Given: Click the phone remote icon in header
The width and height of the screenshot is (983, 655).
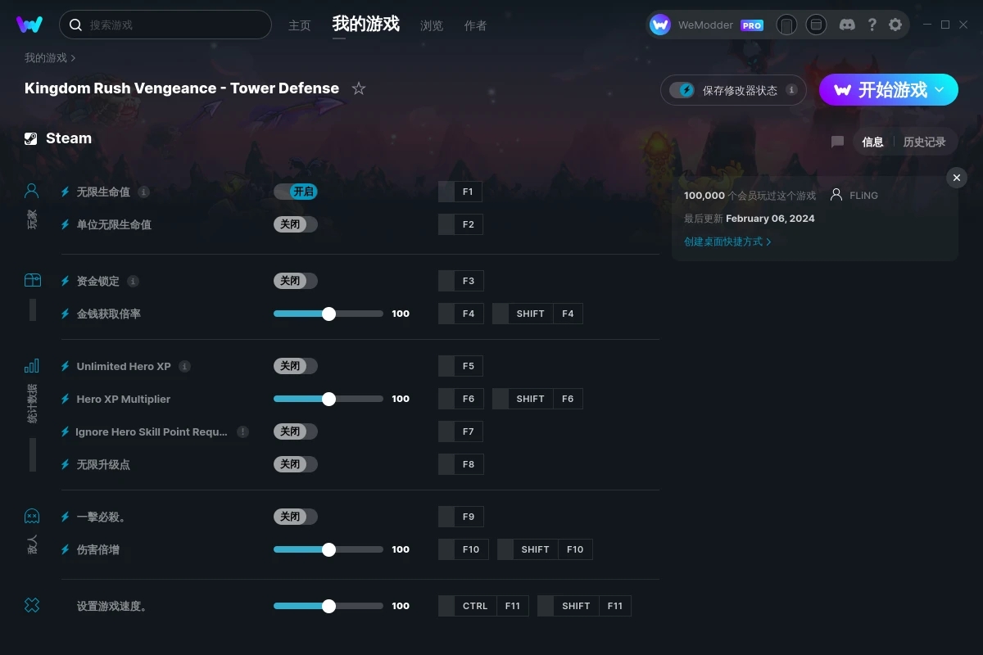Looking at the screenshot, I should [786, 25].
